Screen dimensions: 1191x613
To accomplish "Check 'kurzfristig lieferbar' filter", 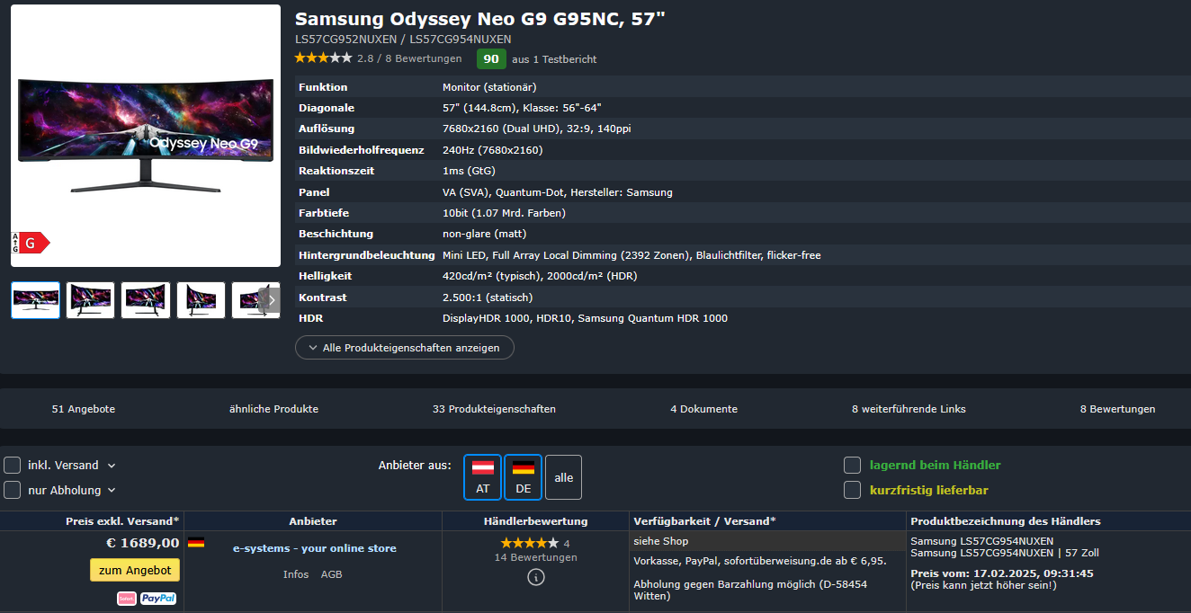I will [852, 490].
